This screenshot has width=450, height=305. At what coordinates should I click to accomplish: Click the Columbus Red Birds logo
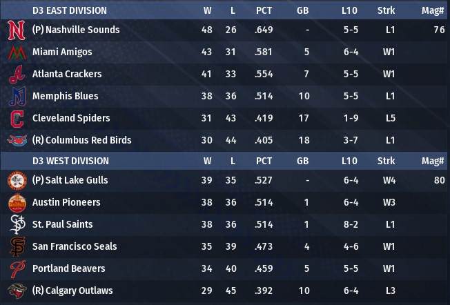click(17, 140)
